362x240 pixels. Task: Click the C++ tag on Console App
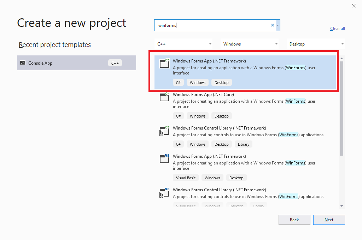coord(115,63)
